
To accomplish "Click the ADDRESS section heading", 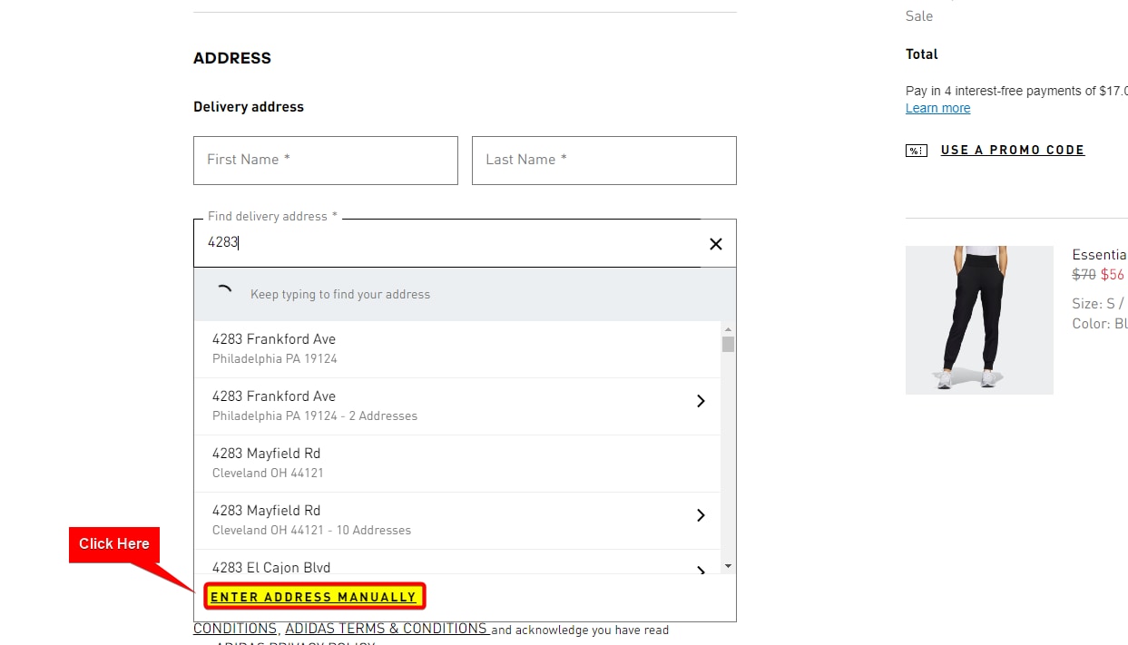I will tap(232, 58).
